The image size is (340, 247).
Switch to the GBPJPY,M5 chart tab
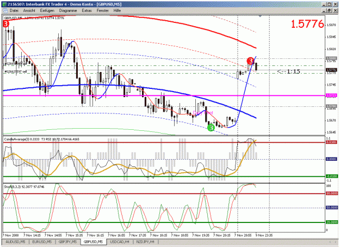(x=67, y=242)
